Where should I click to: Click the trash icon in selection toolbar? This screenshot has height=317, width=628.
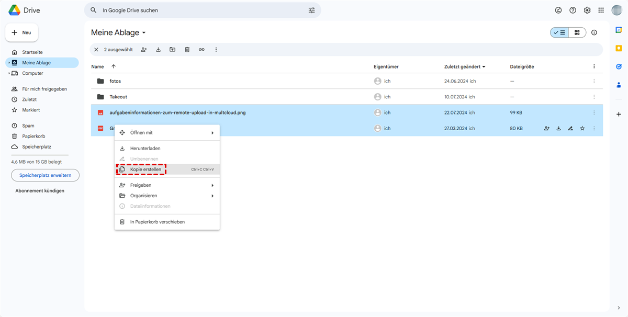tap(187, 50)
